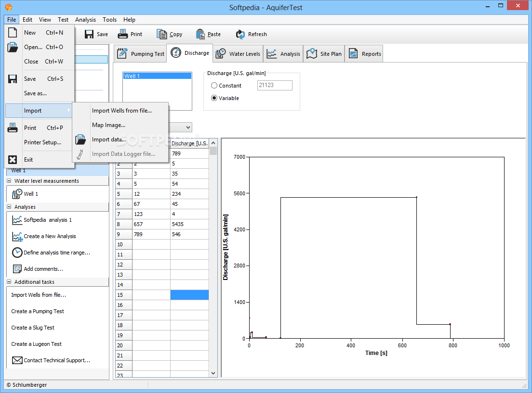
Task: Click the Save toolbar floppy icon
Action: click(89, 34)
